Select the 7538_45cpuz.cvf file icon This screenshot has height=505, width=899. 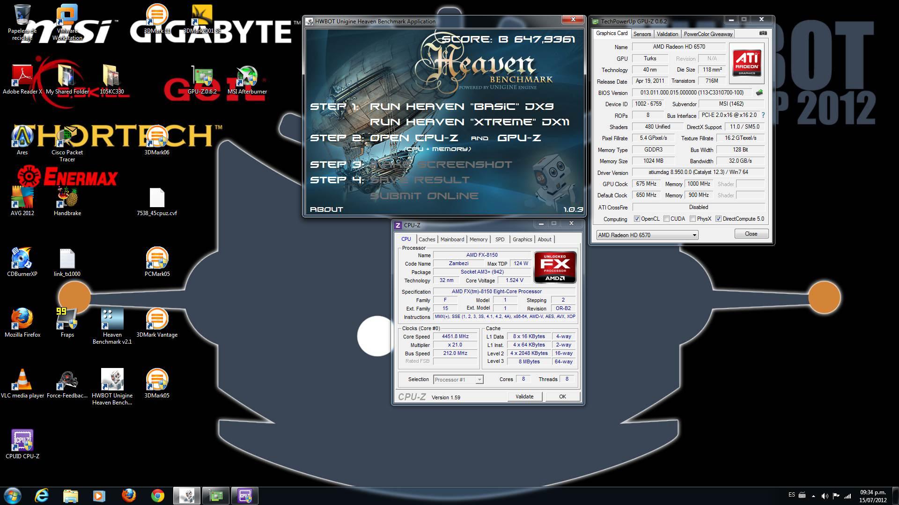pos(157,201)
